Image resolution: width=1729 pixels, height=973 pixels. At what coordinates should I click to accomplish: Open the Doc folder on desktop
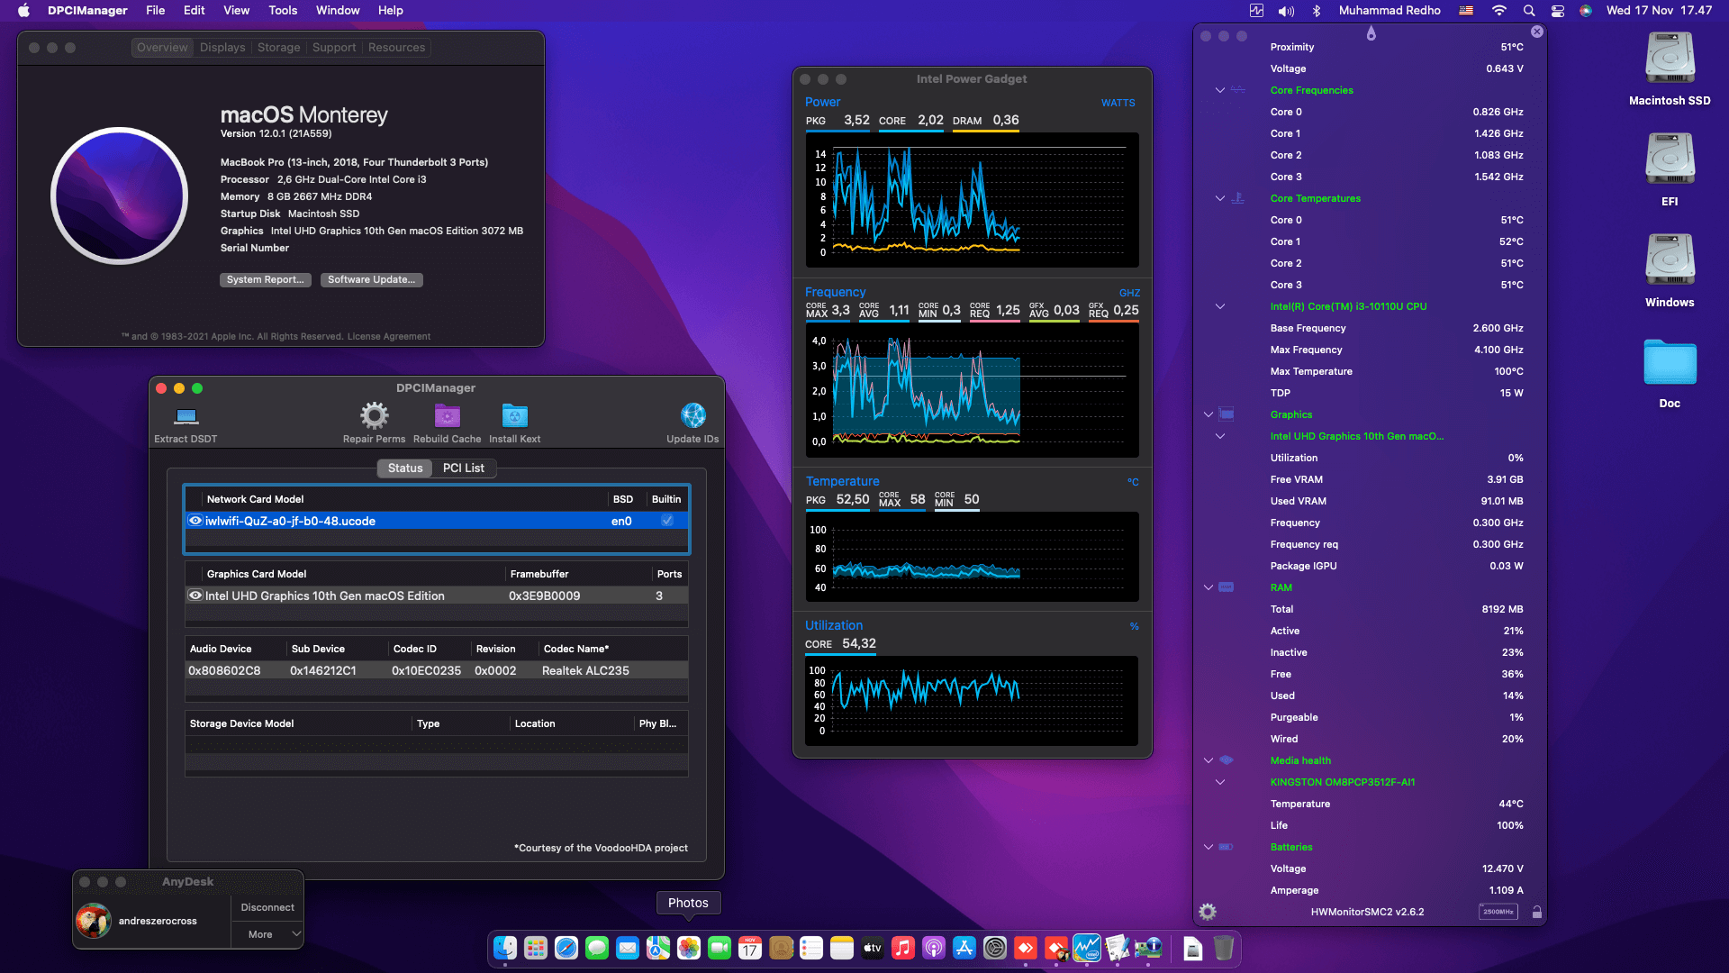pyautogui.click(x=1670, y=362)
